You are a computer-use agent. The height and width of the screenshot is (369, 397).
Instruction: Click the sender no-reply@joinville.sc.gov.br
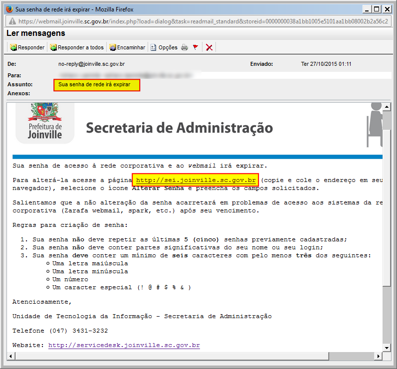point(91,64)
